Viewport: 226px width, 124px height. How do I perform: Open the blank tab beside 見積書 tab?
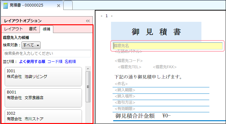pyautogui.click(x=68, y=5)
